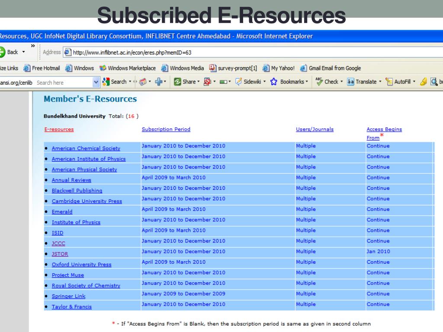The width and height of the screenshot is (443, 332).
Task: Click 'Bundelkhand University' heading text
Action: tap(74, 116)
